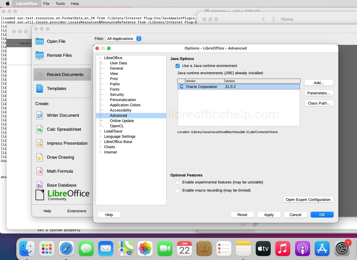The image size is (357, 260).
Task: Open Messages app in the Dock
Action: click(86, 249)
